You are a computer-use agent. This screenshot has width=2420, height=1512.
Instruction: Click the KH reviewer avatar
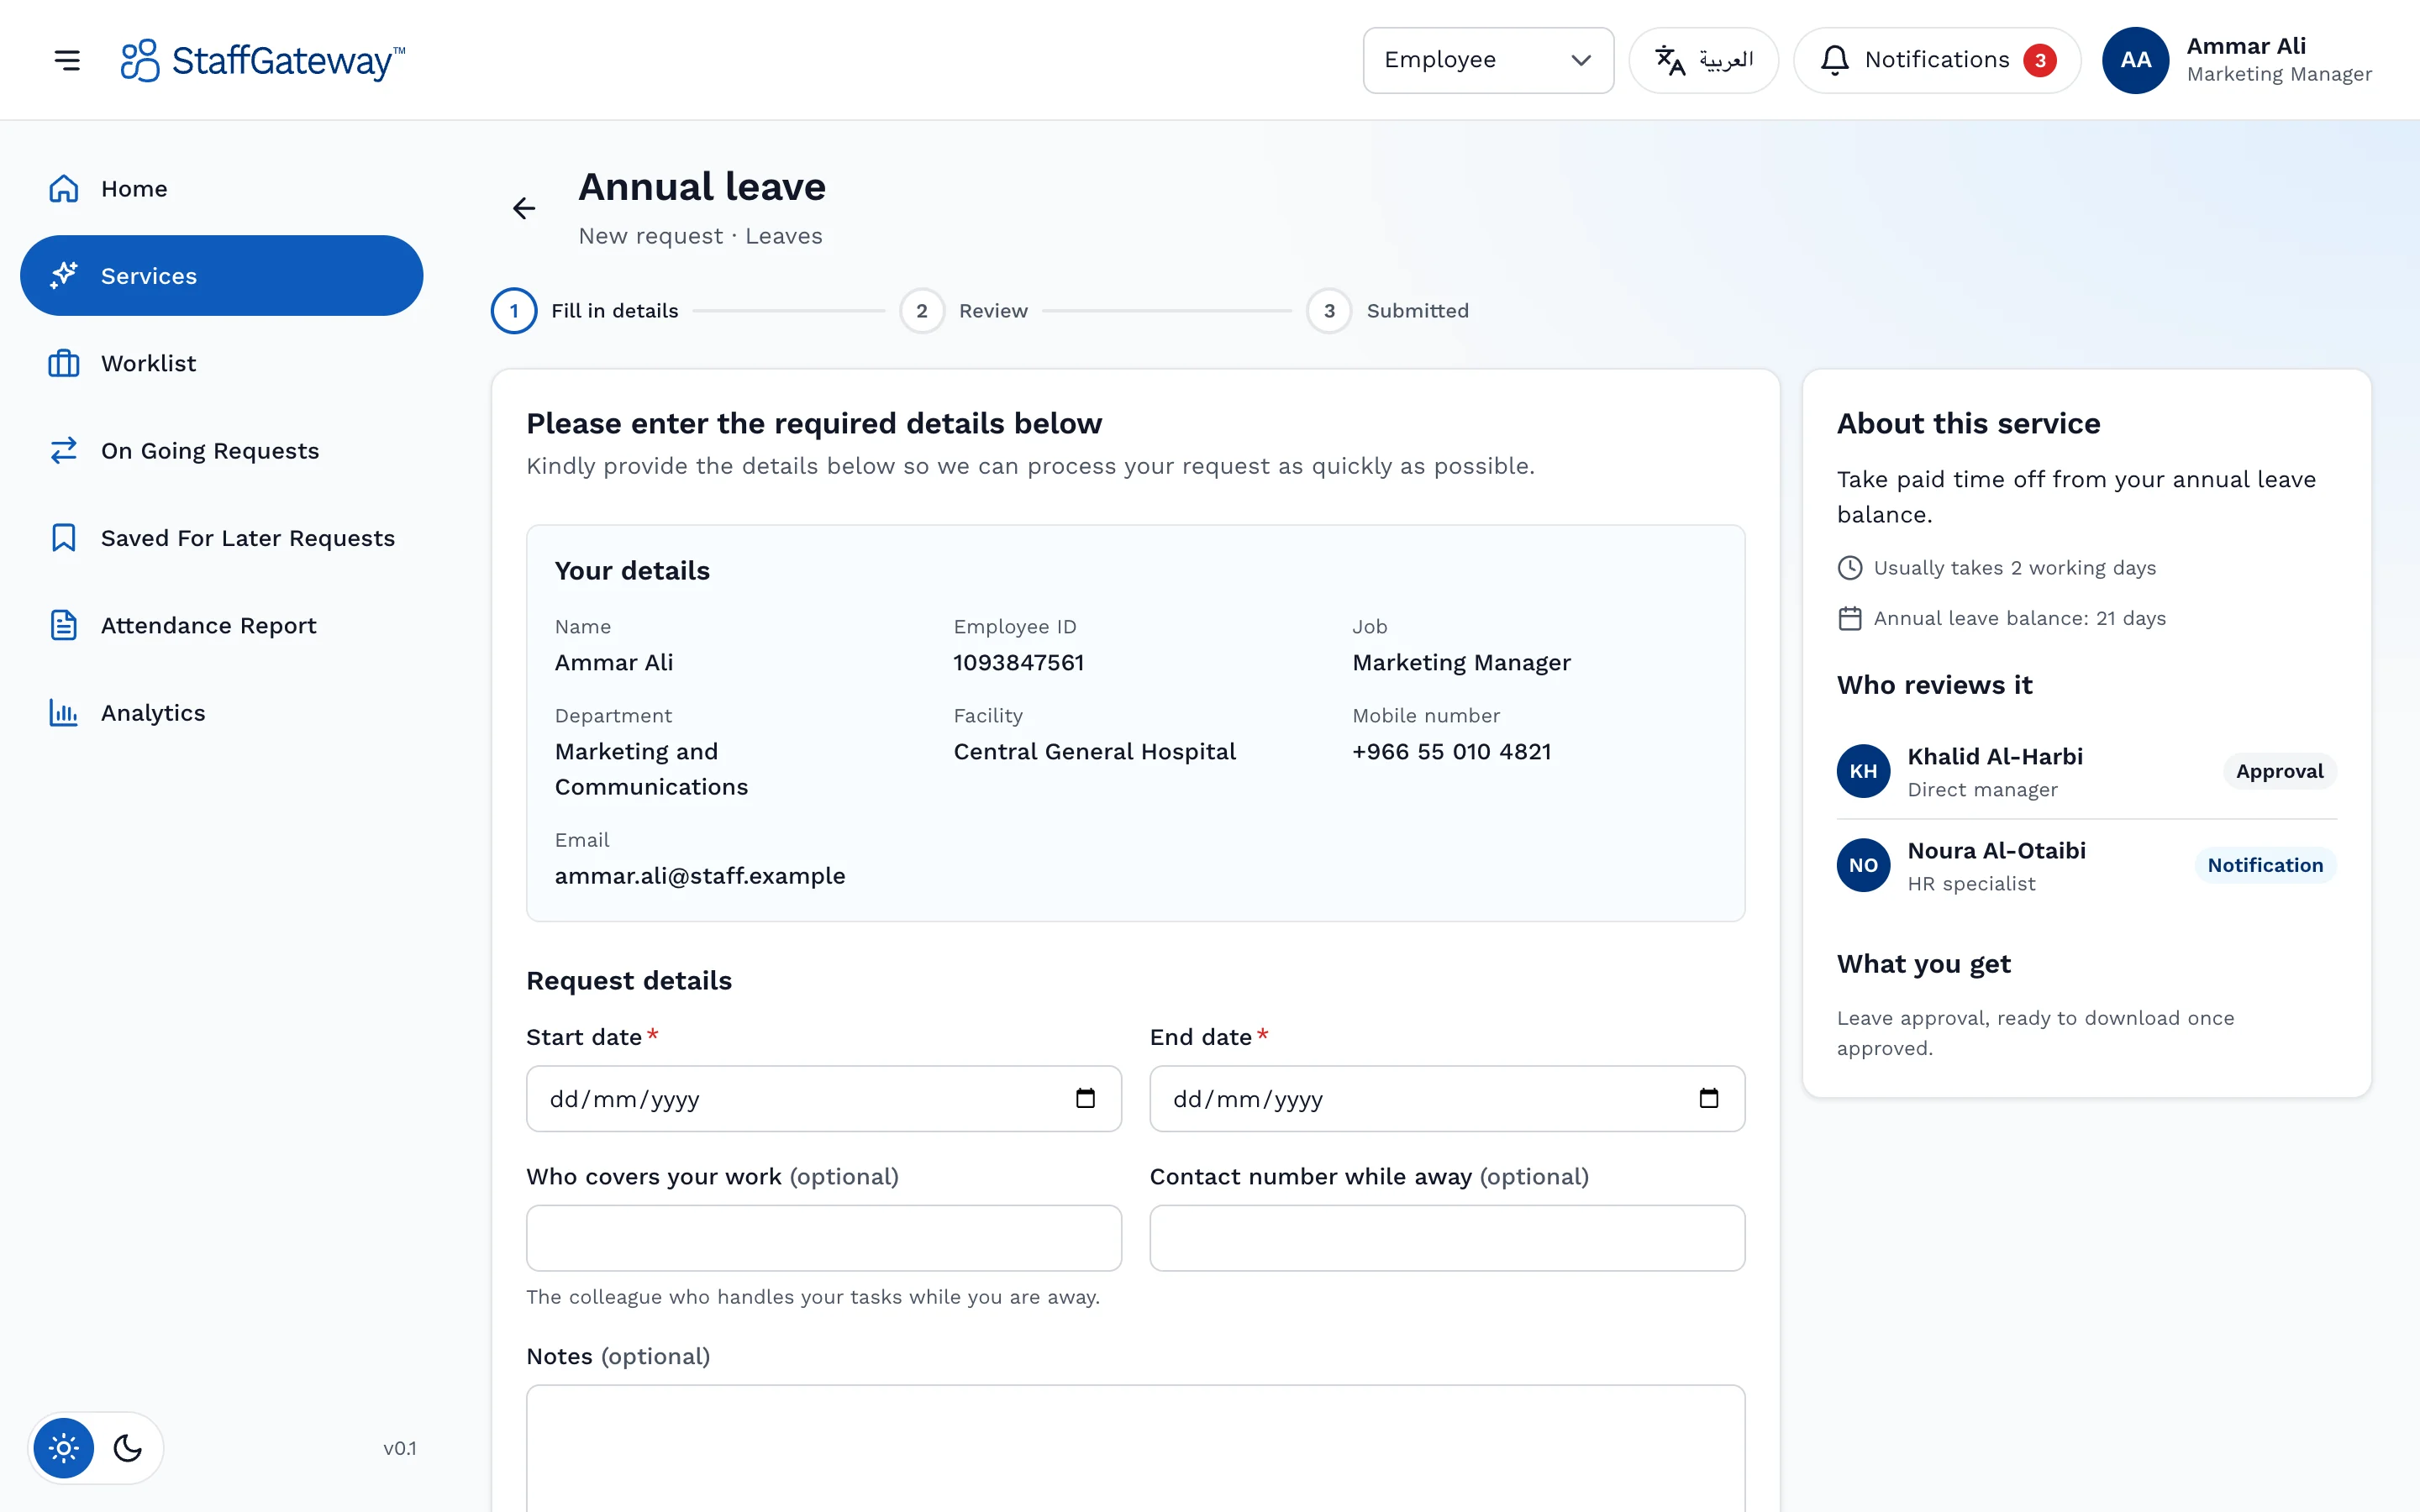click(1863, 771)
